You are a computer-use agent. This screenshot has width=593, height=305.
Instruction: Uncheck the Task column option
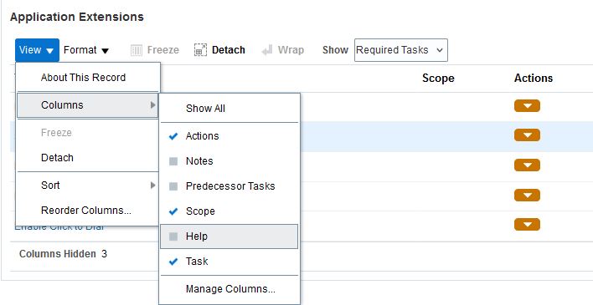[229, 262]
